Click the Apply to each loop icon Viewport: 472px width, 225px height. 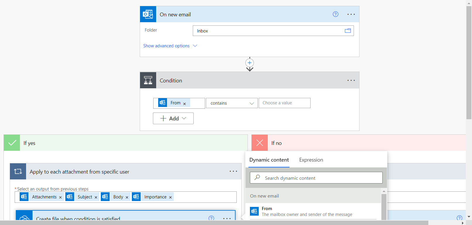click(18, 172)
